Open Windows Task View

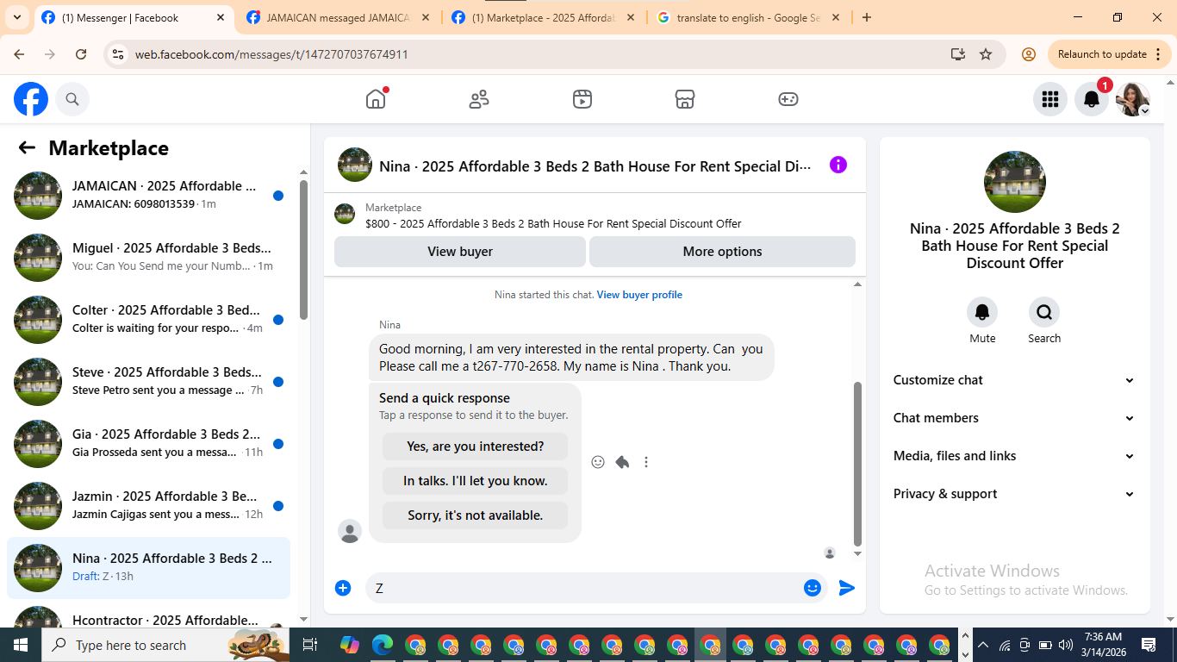(310, 645)
